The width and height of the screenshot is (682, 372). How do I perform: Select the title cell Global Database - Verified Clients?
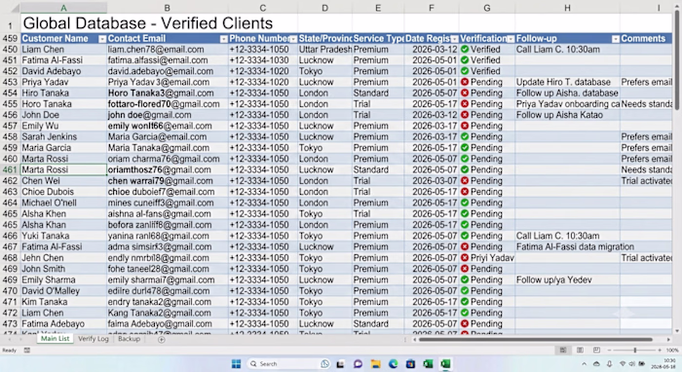147,23
